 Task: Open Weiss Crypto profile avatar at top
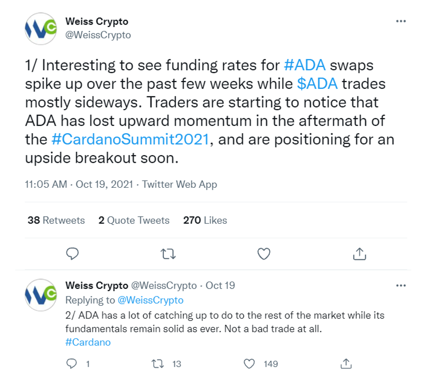click(x=41, y=29)
